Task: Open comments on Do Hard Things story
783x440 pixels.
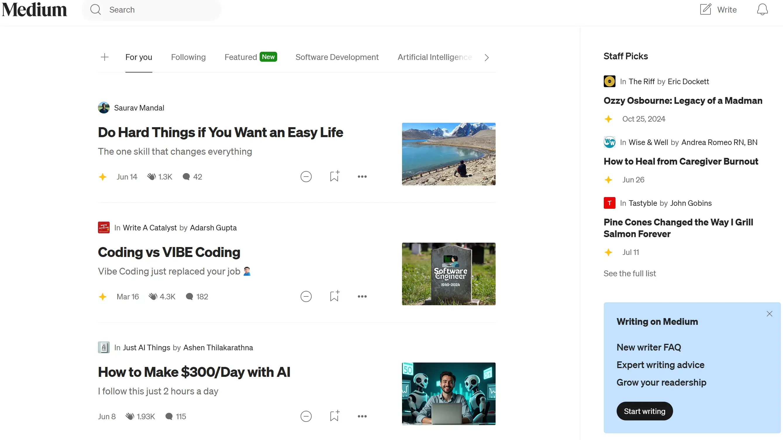Action: click(192, 177)
